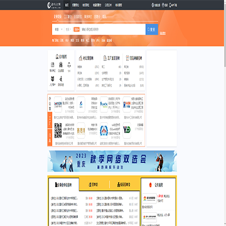Open the first dropdown in the search box

(58, 30)
